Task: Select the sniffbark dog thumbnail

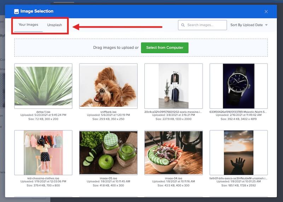Action: click(x=108, y=86)
